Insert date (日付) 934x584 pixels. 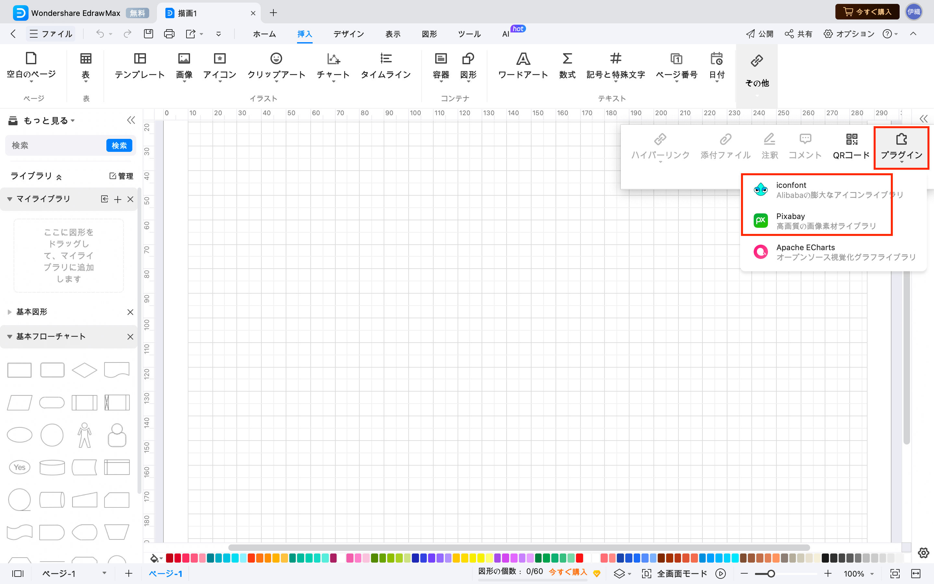point(717,67)
